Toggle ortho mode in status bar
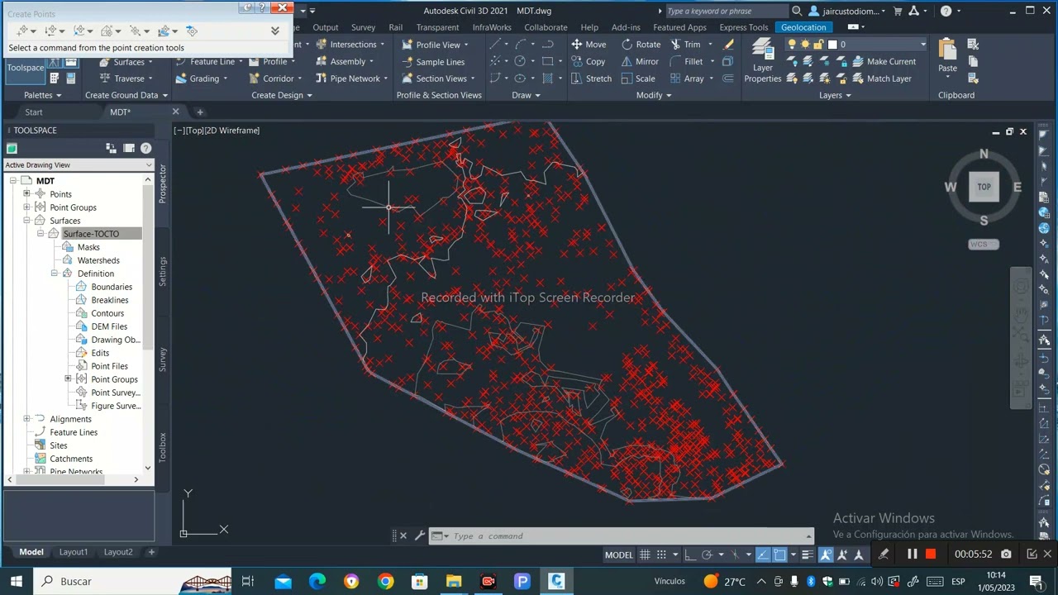 (692, 555)
